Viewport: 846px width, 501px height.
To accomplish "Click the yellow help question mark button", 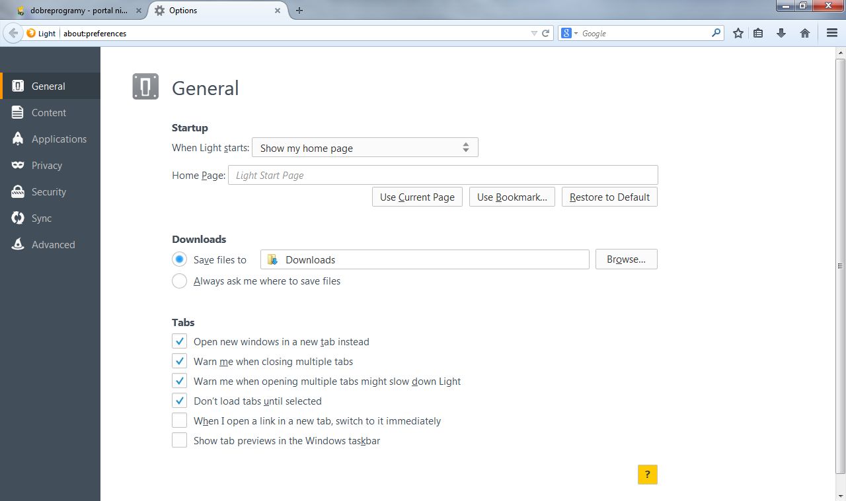I will click(648, 475).
